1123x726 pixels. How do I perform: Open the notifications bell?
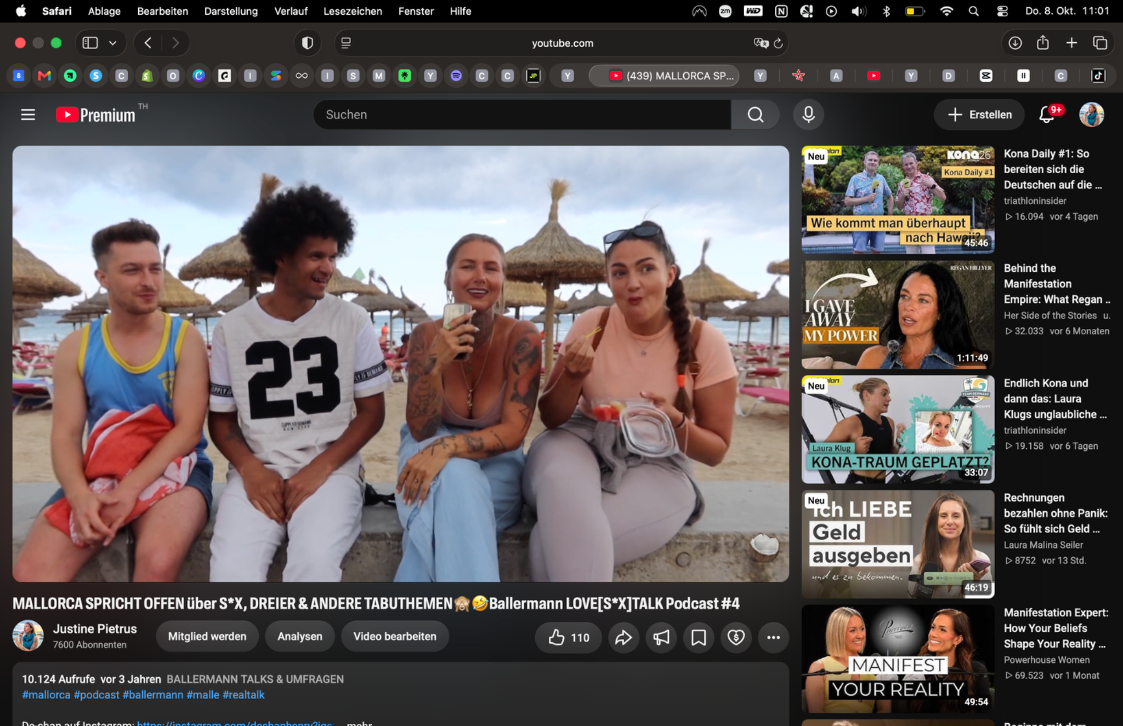tap(1046, 115)
